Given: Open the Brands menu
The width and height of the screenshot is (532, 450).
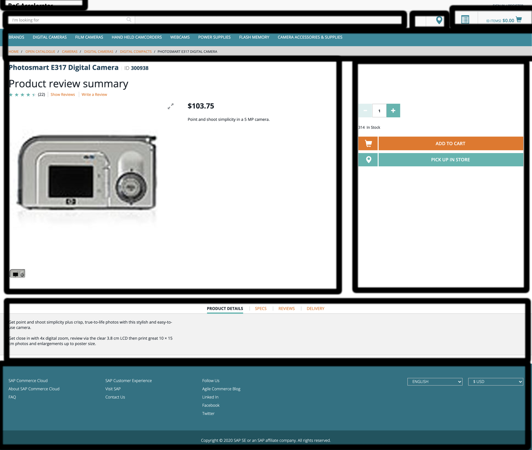Looking at the screenshot, I should (x=16, y=37).
